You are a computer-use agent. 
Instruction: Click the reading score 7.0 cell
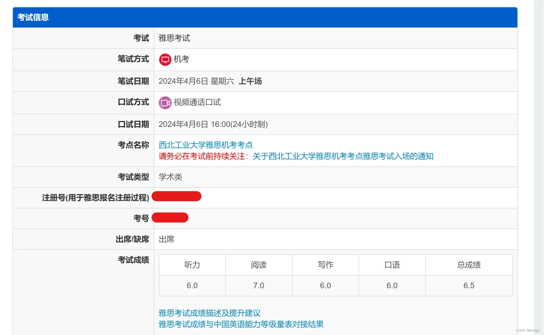[x=259, y=286]
